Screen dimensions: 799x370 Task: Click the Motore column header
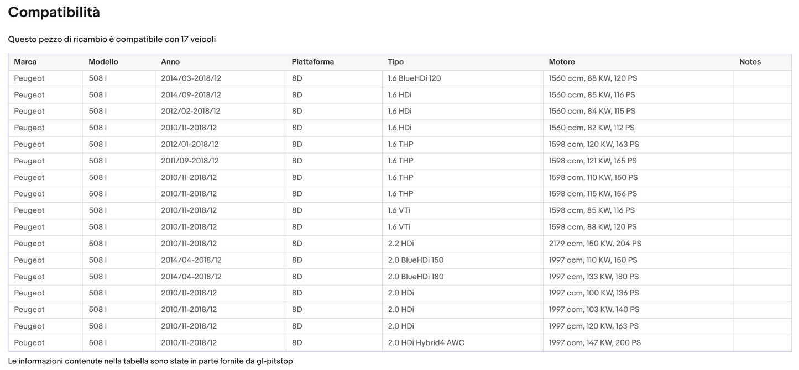point(562,62)
